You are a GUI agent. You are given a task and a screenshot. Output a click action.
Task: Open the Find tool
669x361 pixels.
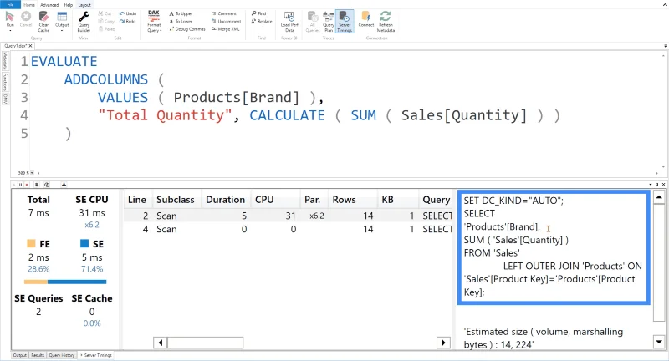[259, 13]
